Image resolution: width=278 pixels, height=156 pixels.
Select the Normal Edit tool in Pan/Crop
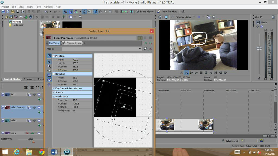click(49, 62)
